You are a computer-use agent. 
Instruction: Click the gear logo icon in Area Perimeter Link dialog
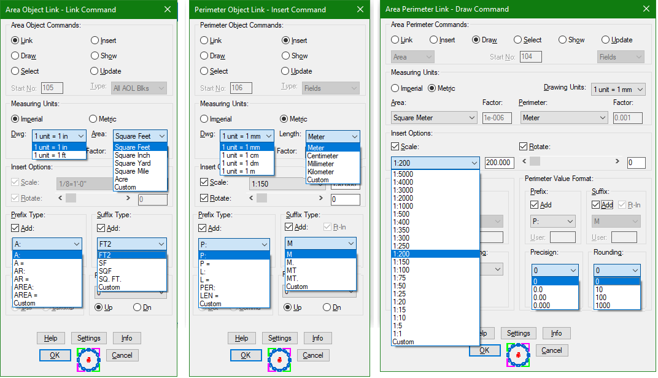pyautogui.click(x=518, y=355)
